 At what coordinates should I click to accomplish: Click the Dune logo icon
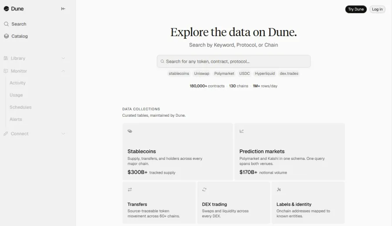(x=6, y=9)
